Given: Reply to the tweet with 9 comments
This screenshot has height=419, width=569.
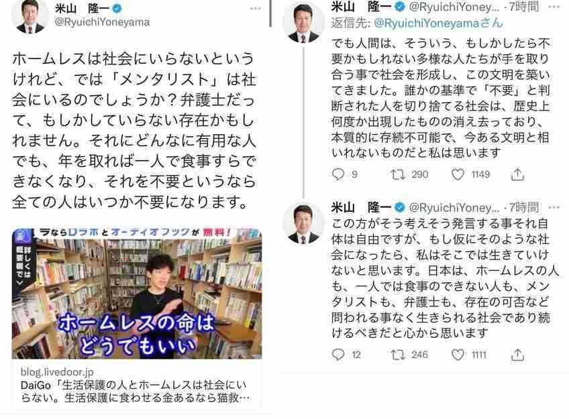Looking at the screenshot, I should click(x=338, y=174).
